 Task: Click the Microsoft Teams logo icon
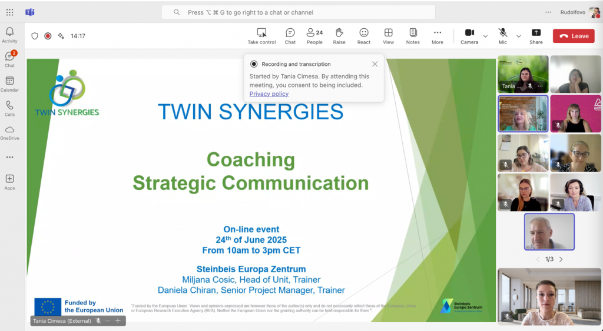[x=30, y=12]
